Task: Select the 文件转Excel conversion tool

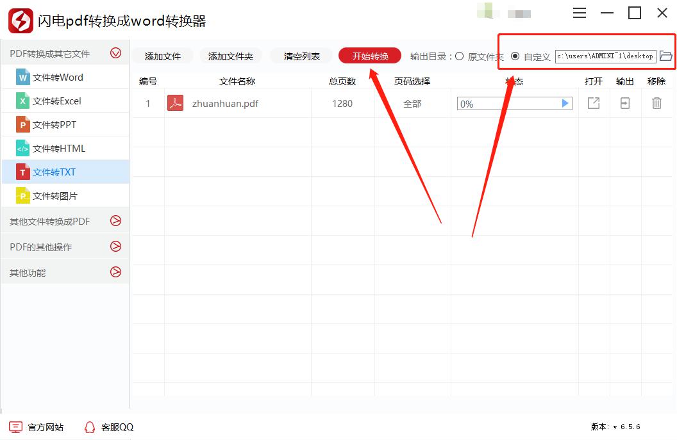Action: (x=56, y=101)
